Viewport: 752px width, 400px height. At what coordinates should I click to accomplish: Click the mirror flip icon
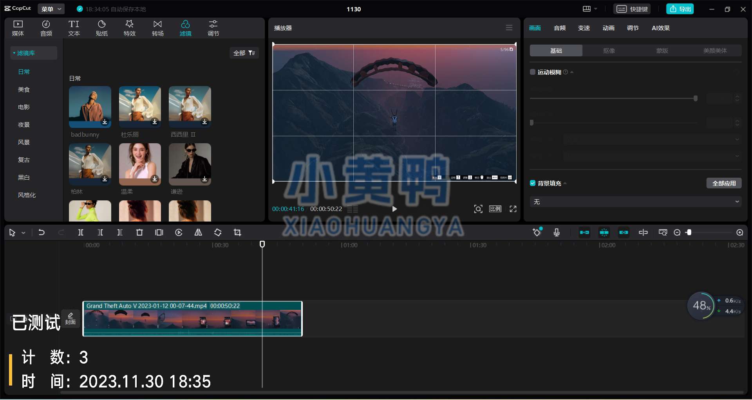[198, 232]
